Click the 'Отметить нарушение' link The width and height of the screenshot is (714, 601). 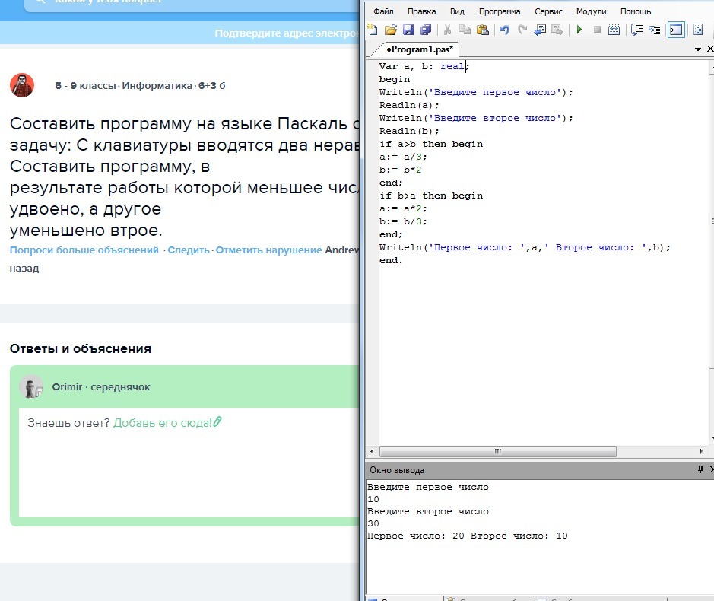(x=268, y=250)
